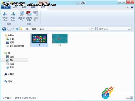Switch to the 共享 (Share) ribbon tab
Screen dimensions: 135x101
(x=24, y=7)
